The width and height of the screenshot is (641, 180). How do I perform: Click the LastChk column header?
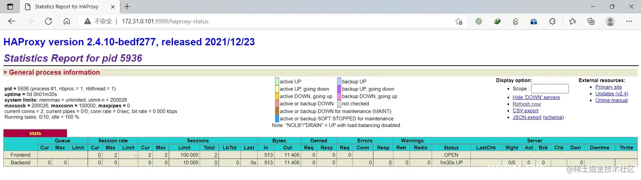[x=486, y=148]
